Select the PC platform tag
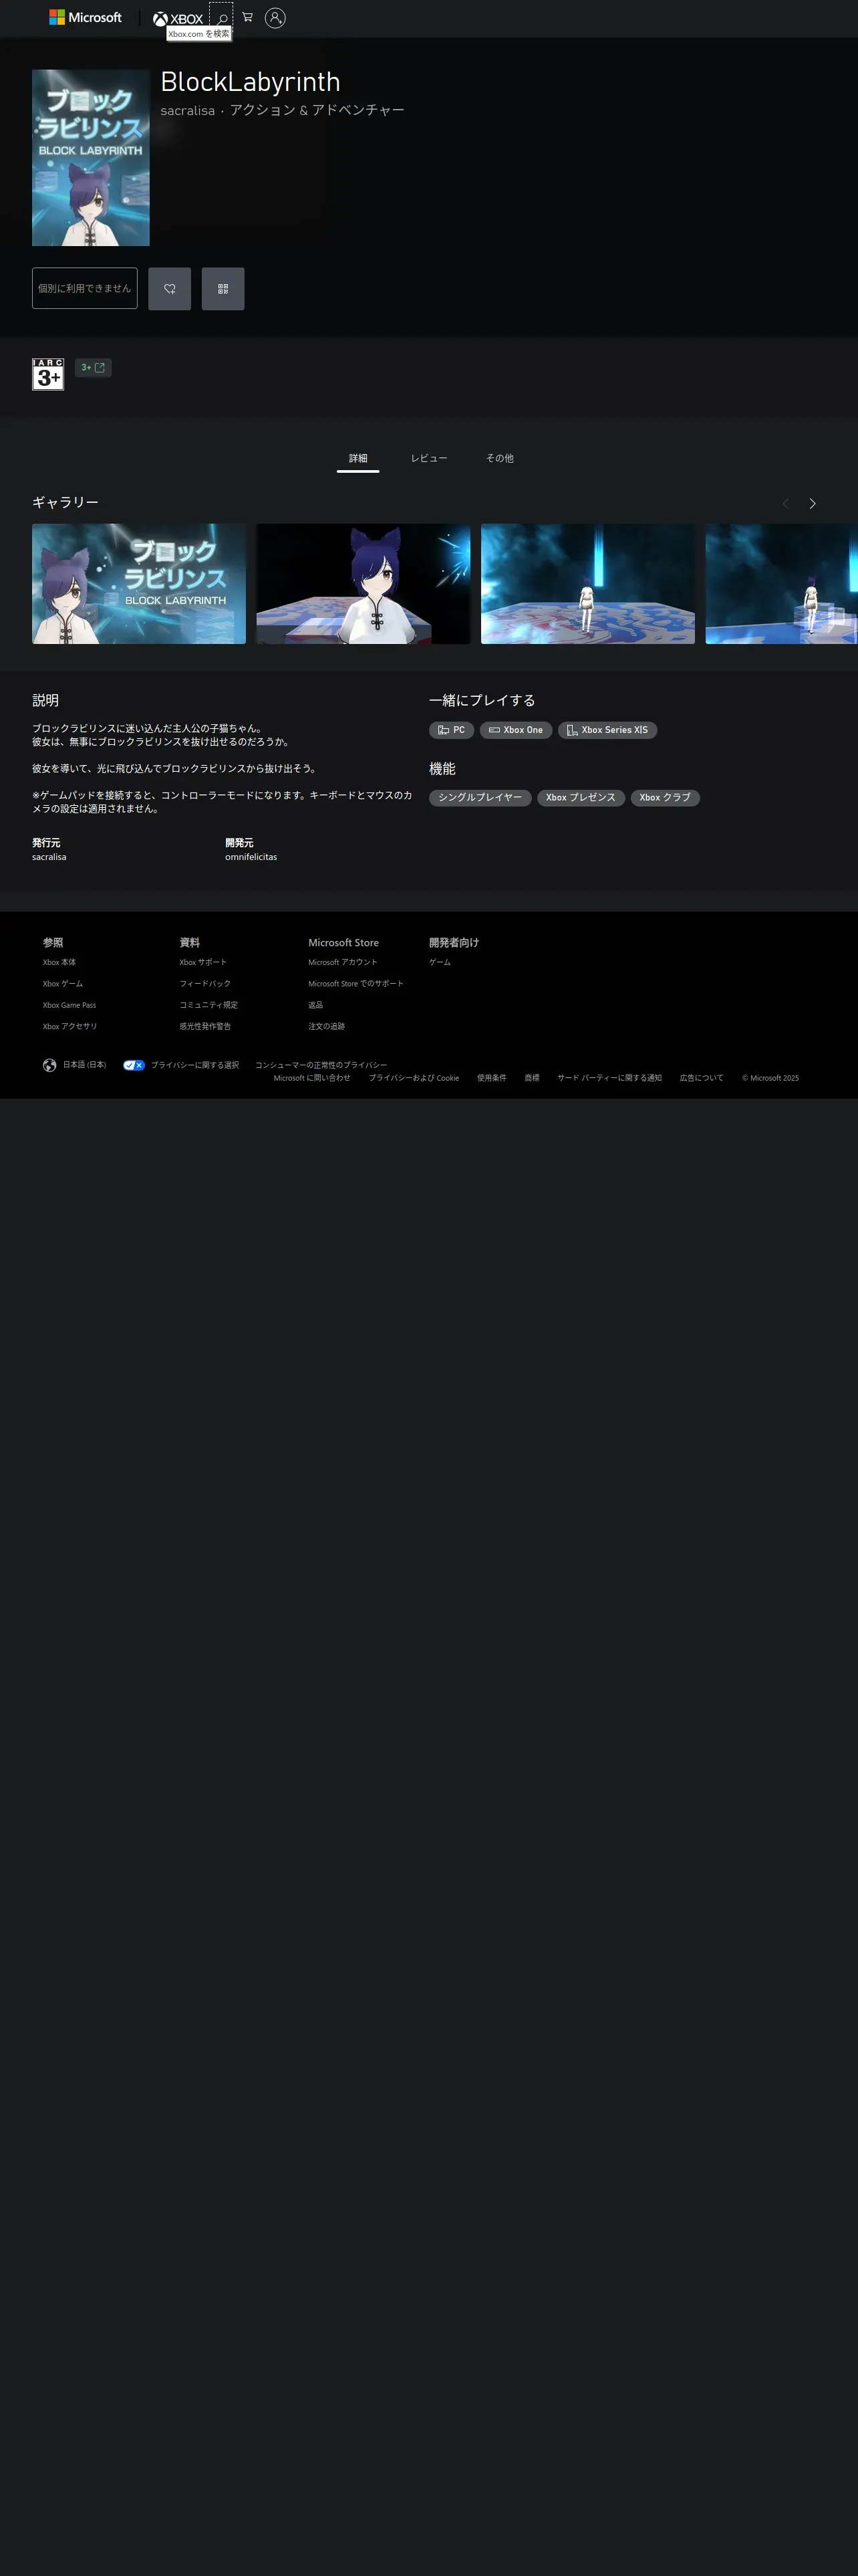Viewport: 858px width, 2576px height. pyautogui.click(x=452, y=730)
